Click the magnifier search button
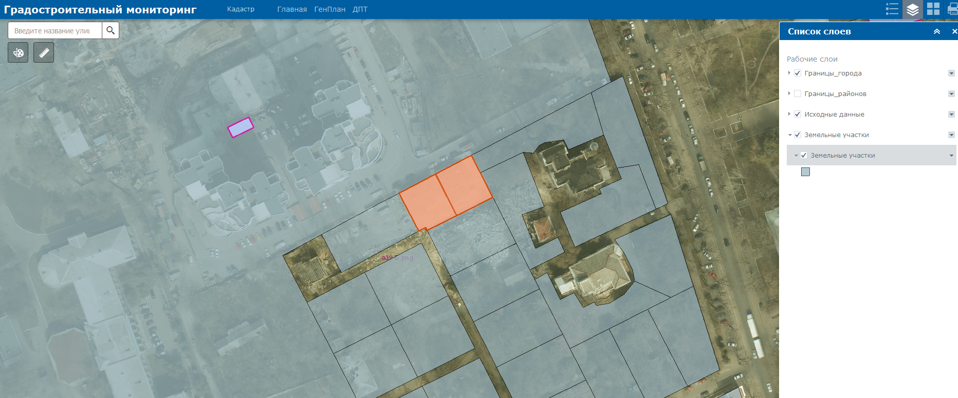 (111, 30)
